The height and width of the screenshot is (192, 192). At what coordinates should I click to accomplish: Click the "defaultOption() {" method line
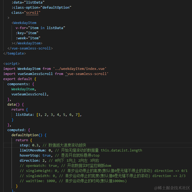[29, 135]
